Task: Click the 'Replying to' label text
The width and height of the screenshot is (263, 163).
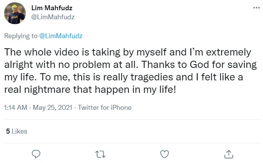Action: [21, 36]
